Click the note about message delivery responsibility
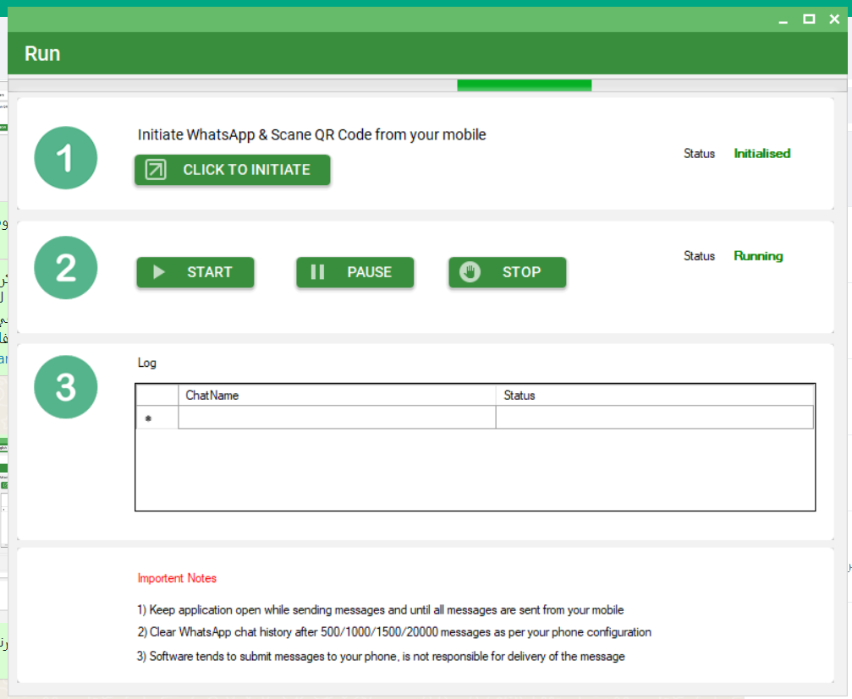The image size is (852, 699). click(381, 656)
